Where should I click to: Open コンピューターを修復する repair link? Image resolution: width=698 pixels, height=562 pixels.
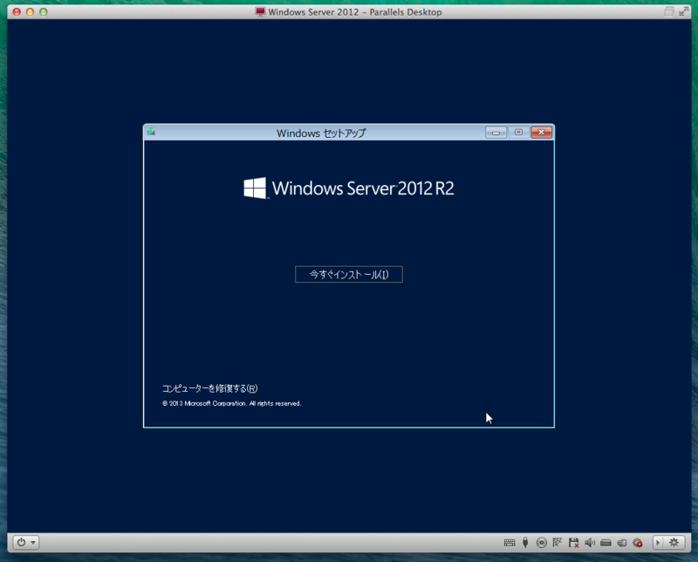209,388
